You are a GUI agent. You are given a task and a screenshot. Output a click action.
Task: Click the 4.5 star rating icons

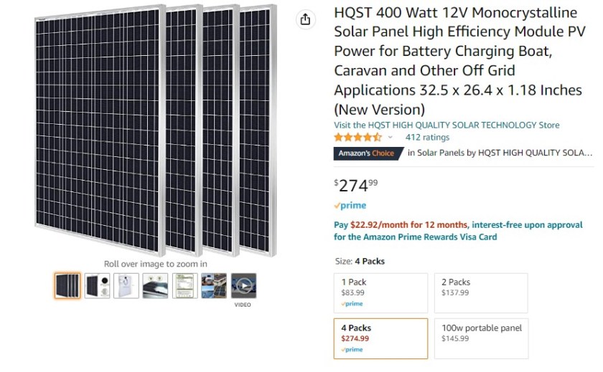(x=357, y=137)
